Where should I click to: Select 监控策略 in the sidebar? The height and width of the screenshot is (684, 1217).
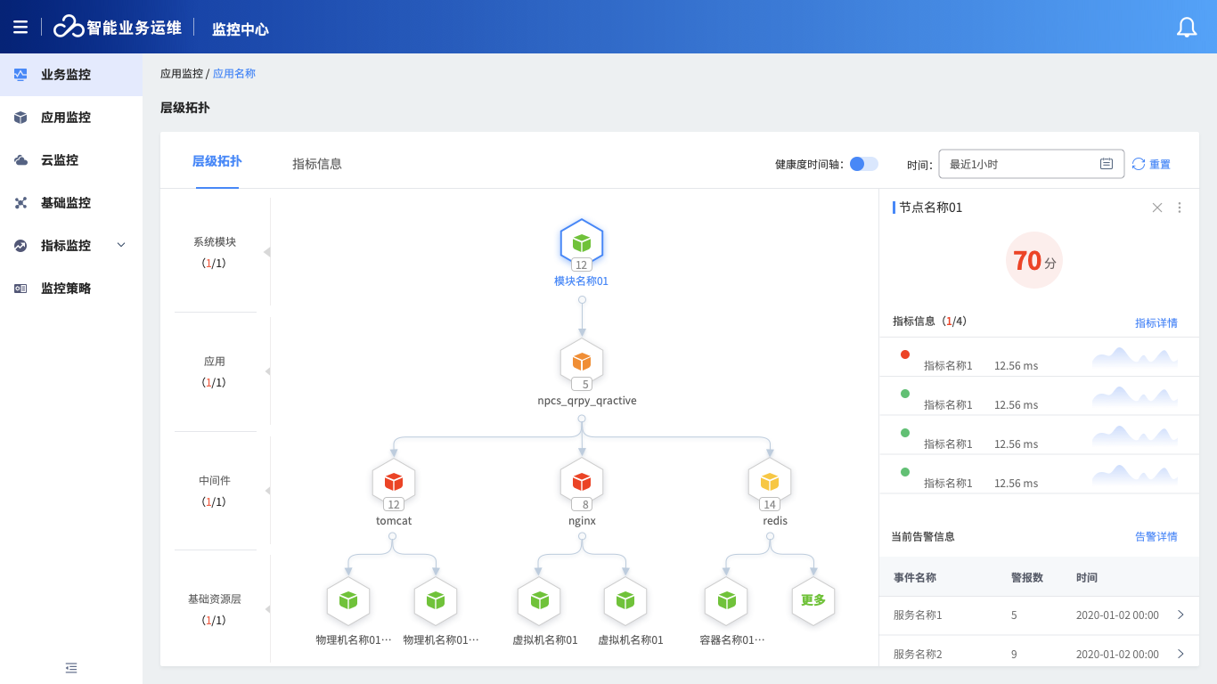point(71,289)
